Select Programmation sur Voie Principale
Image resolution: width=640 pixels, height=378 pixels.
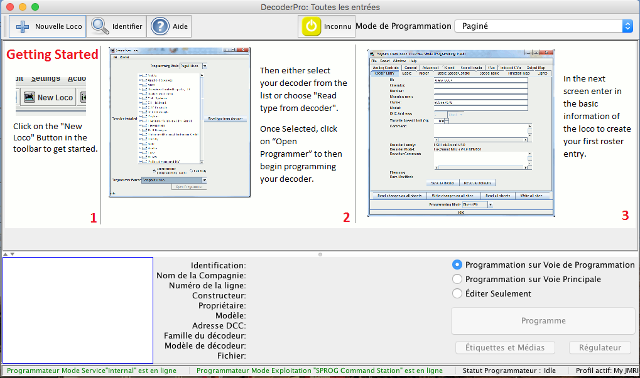click(457, 279)
